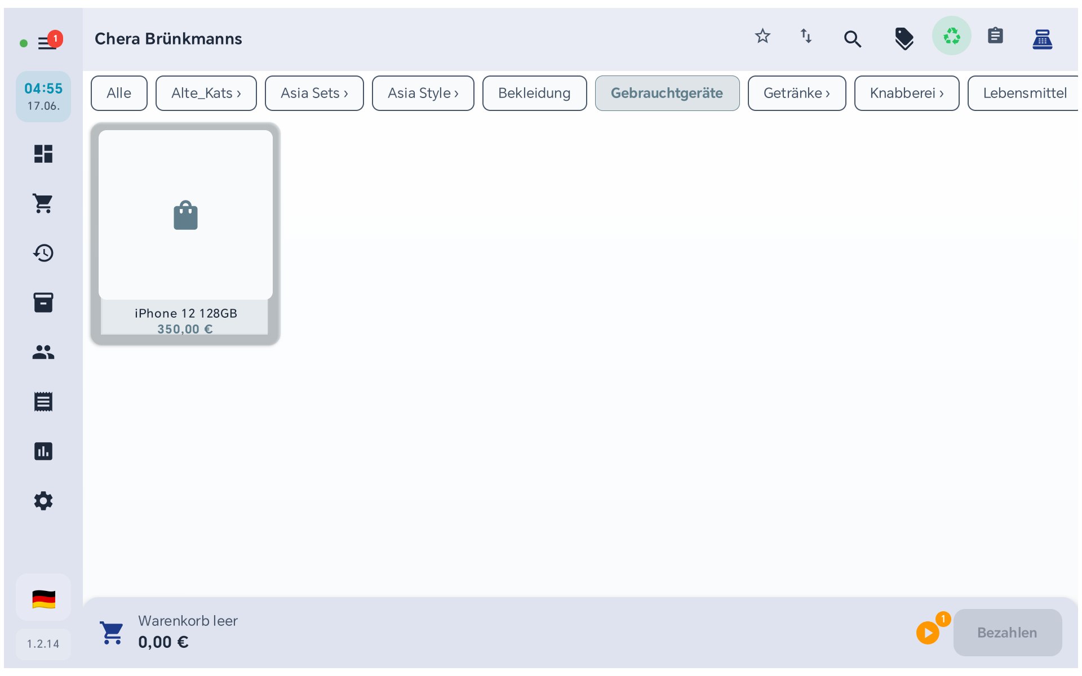The width and height of the screenshot is (1082, 676).
Task: Open settings gear in sidebar
Action: (43, 501)
